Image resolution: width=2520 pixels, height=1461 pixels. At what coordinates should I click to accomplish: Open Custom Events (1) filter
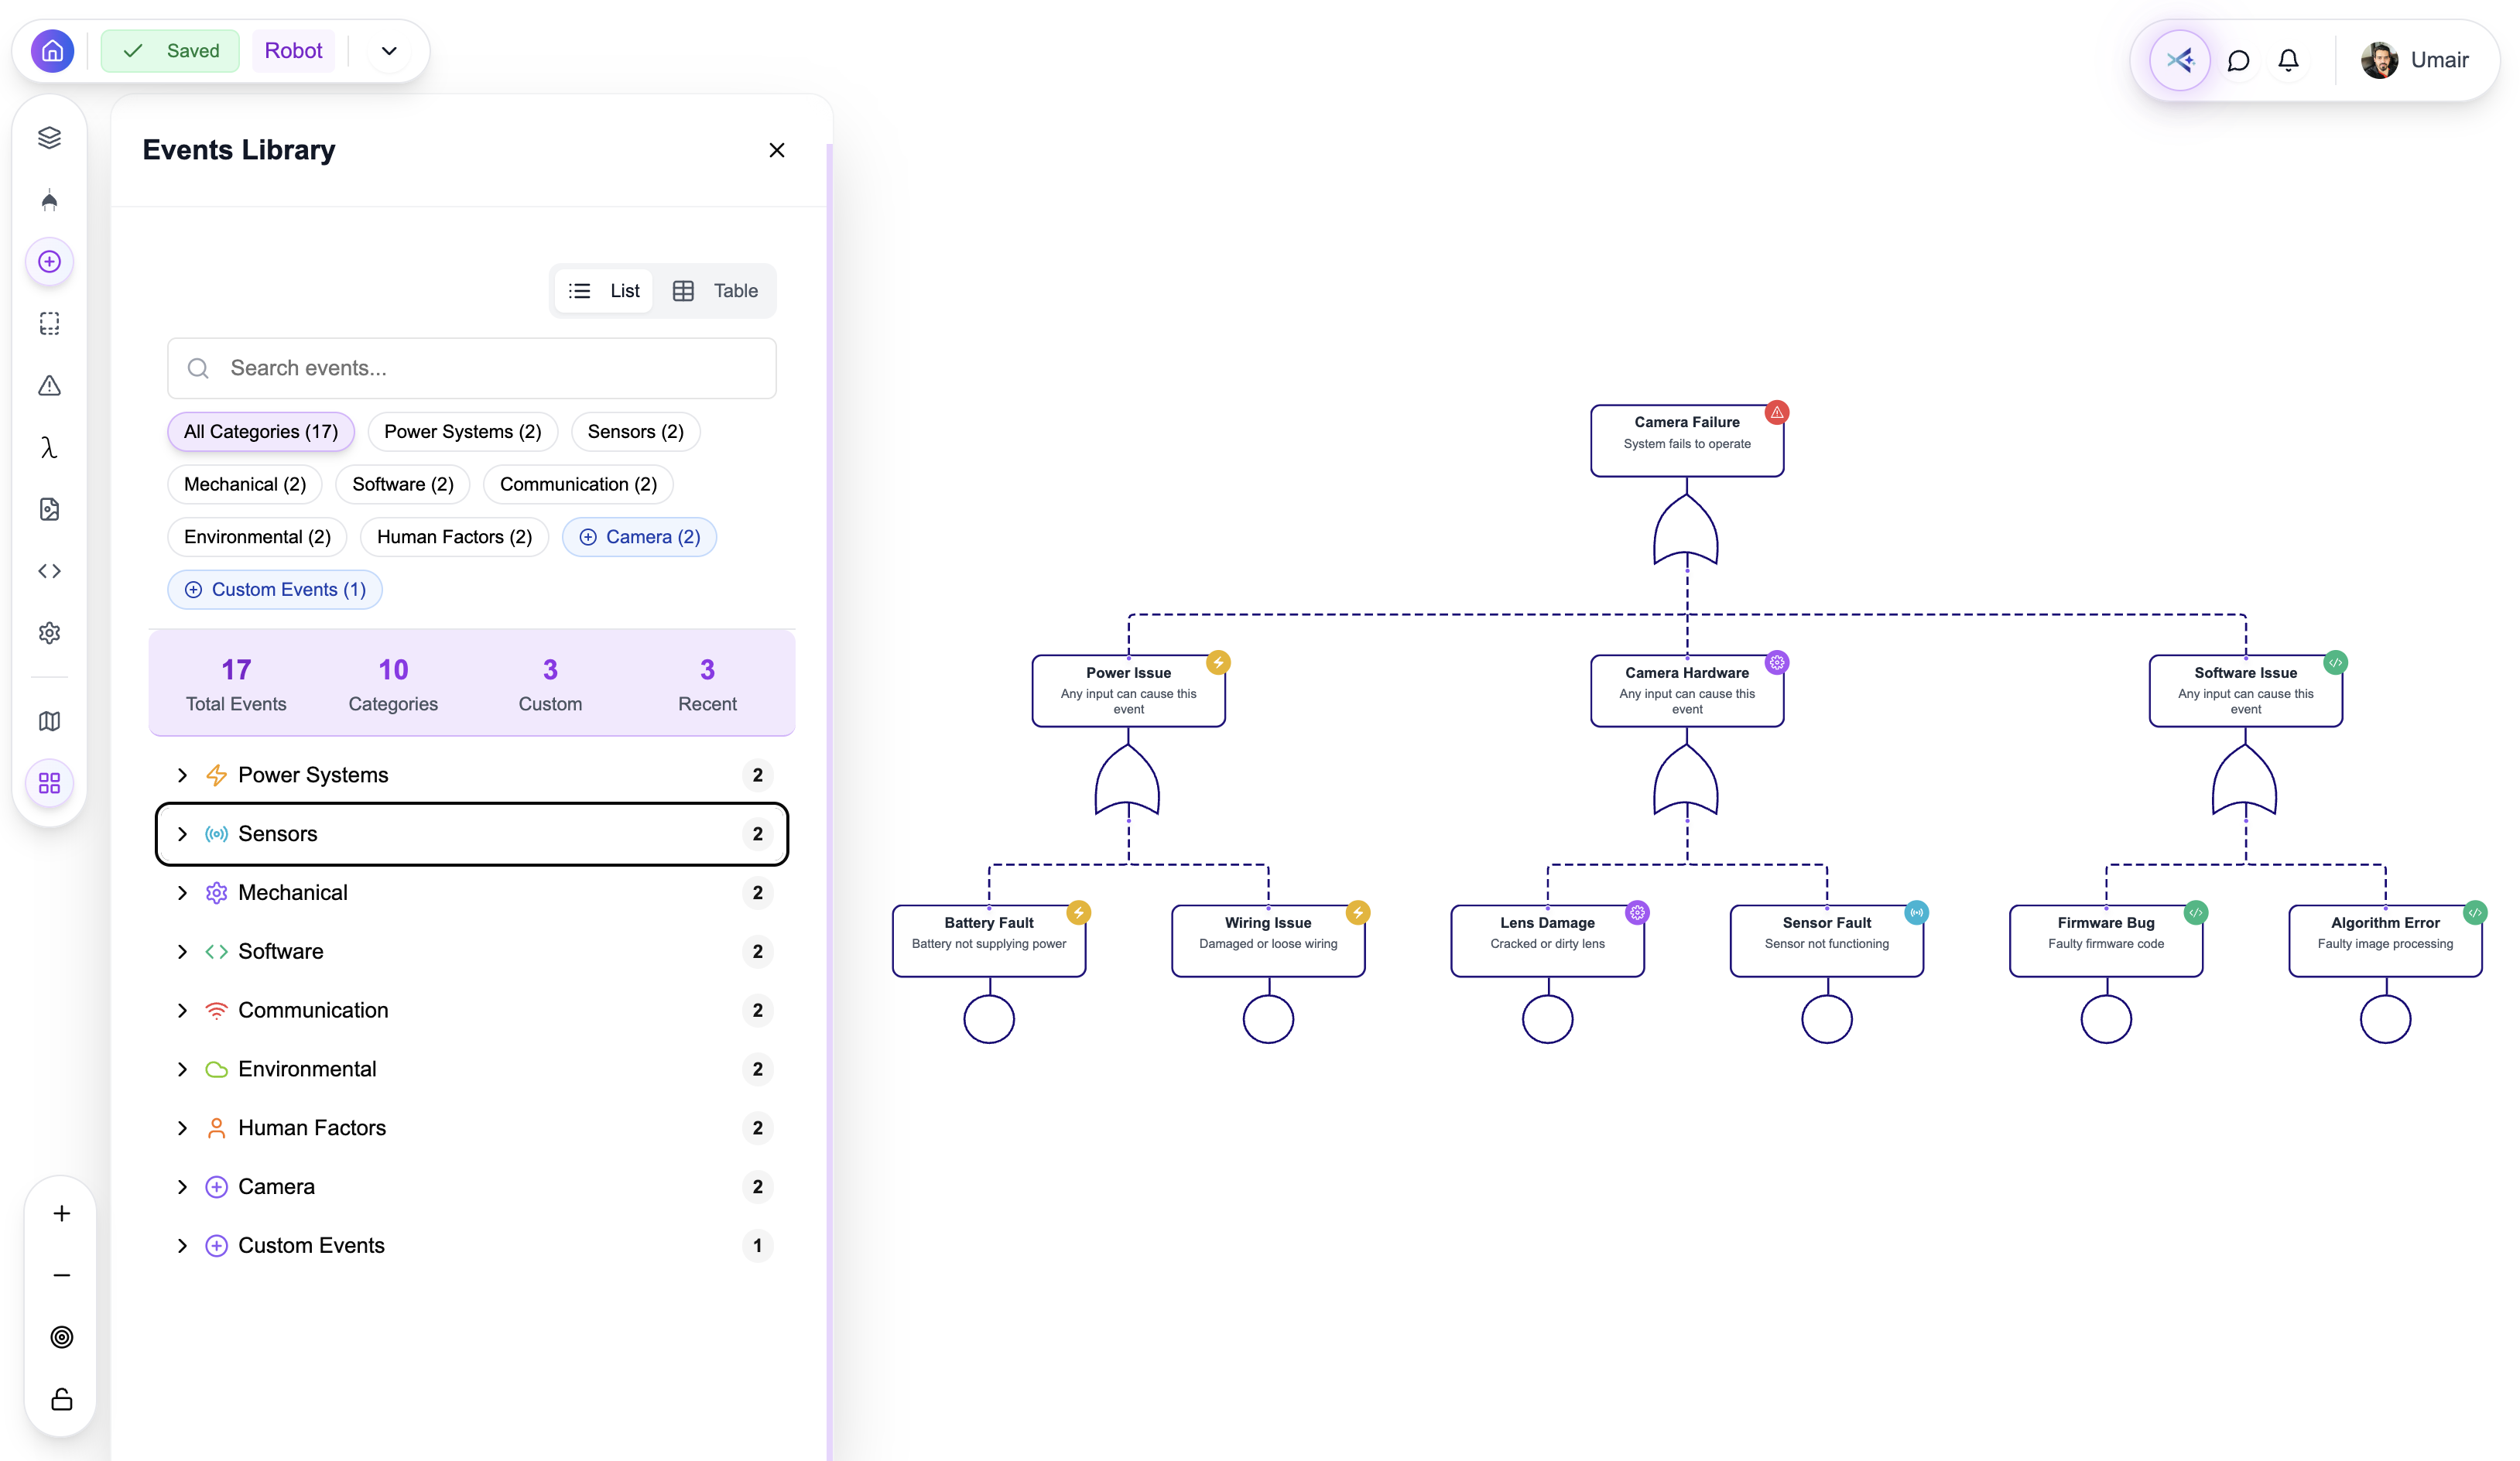click(x=274, y=589)
